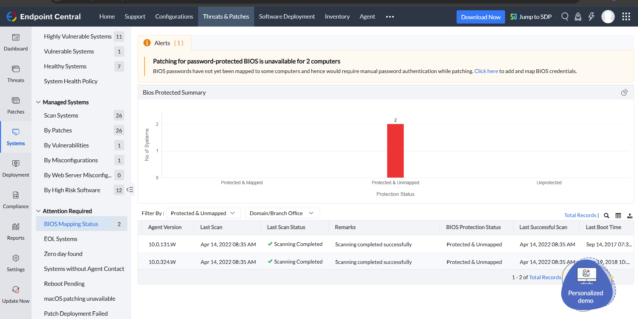Click the export icon above the table
This screenshot has width=638, height=319.
630,215
